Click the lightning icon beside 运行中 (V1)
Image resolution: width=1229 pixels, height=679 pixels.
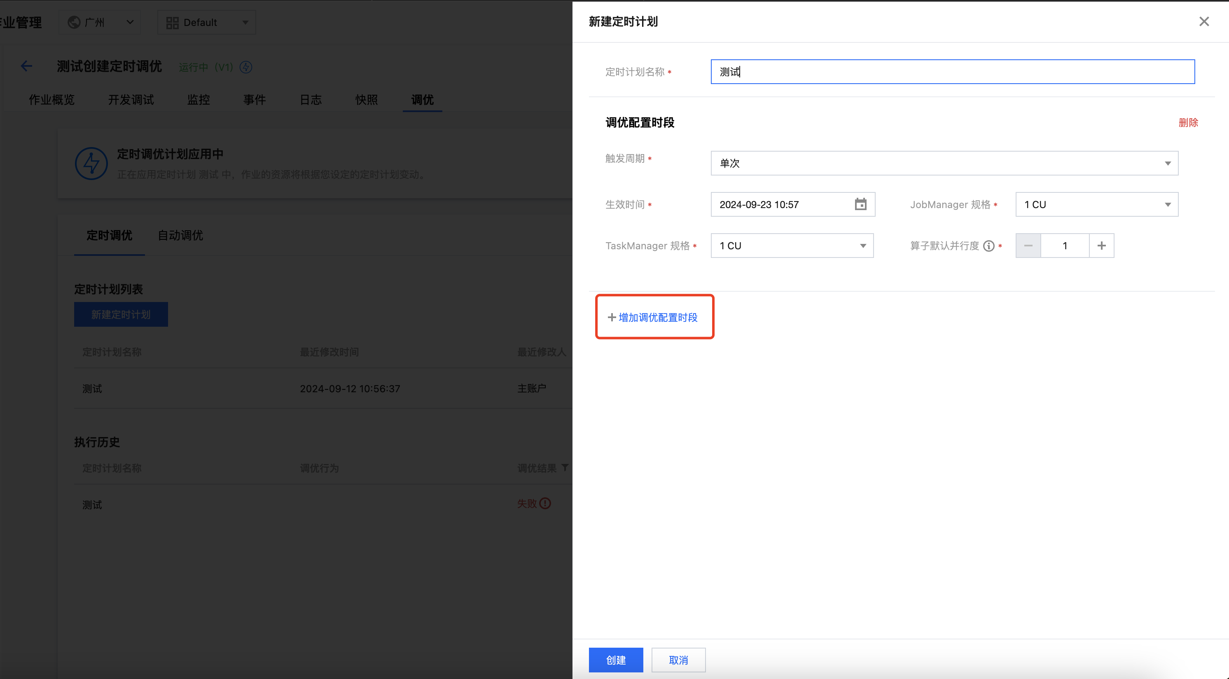click(x=246, y=67)
